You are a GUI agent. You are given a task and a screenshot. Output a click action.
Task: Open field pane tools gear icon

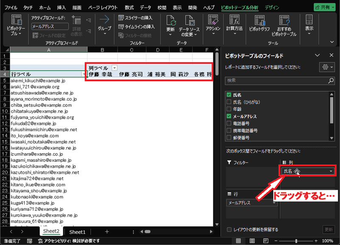click(x=327, y=67)
